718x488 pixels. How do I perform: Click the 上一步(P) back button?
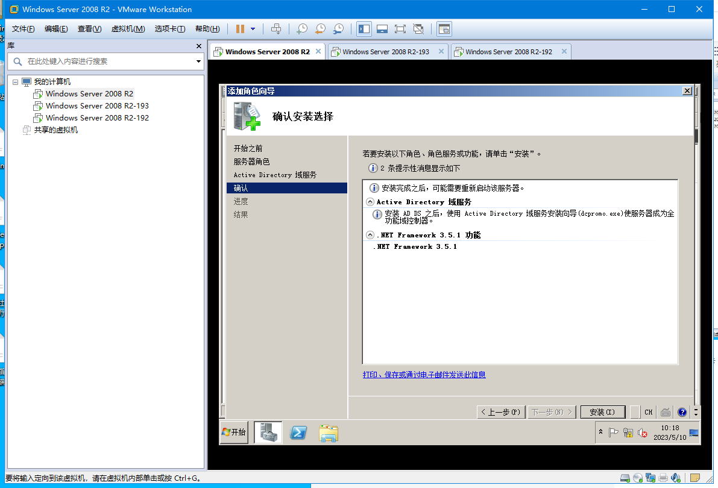[x=502, y=412]
